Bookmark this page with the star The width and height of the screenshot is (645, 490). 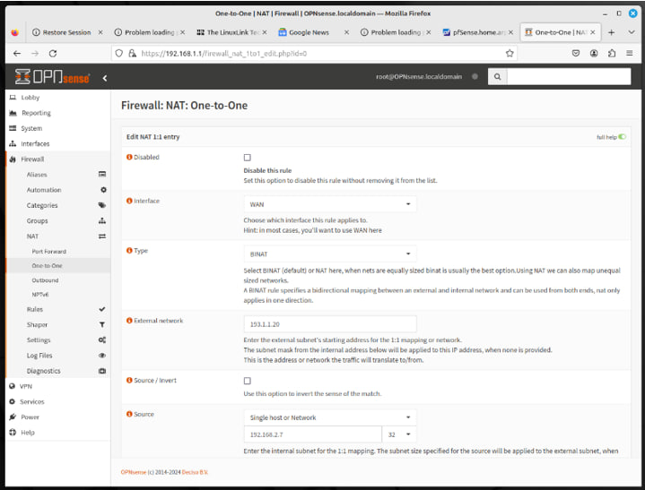pos(510,53)
